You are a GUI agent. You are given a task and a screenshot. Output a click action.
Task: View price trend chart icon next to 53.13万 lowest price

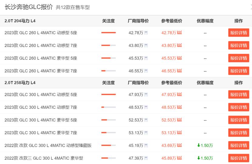click(x=179, y=132)
